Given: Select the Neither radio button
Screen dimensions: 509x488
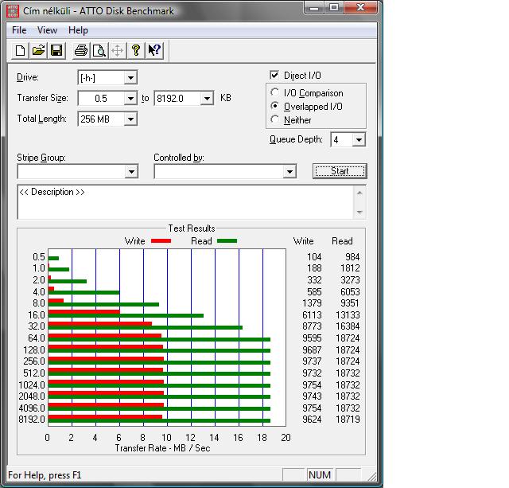Looking at the screenshot, I should (x=274, y=119).
